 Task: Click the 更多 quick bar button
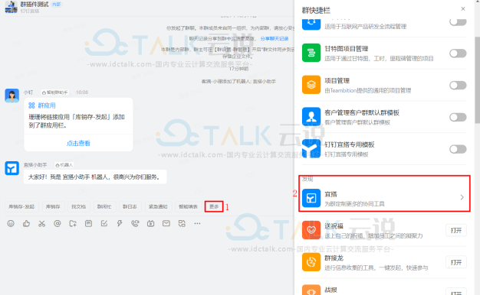214,206
